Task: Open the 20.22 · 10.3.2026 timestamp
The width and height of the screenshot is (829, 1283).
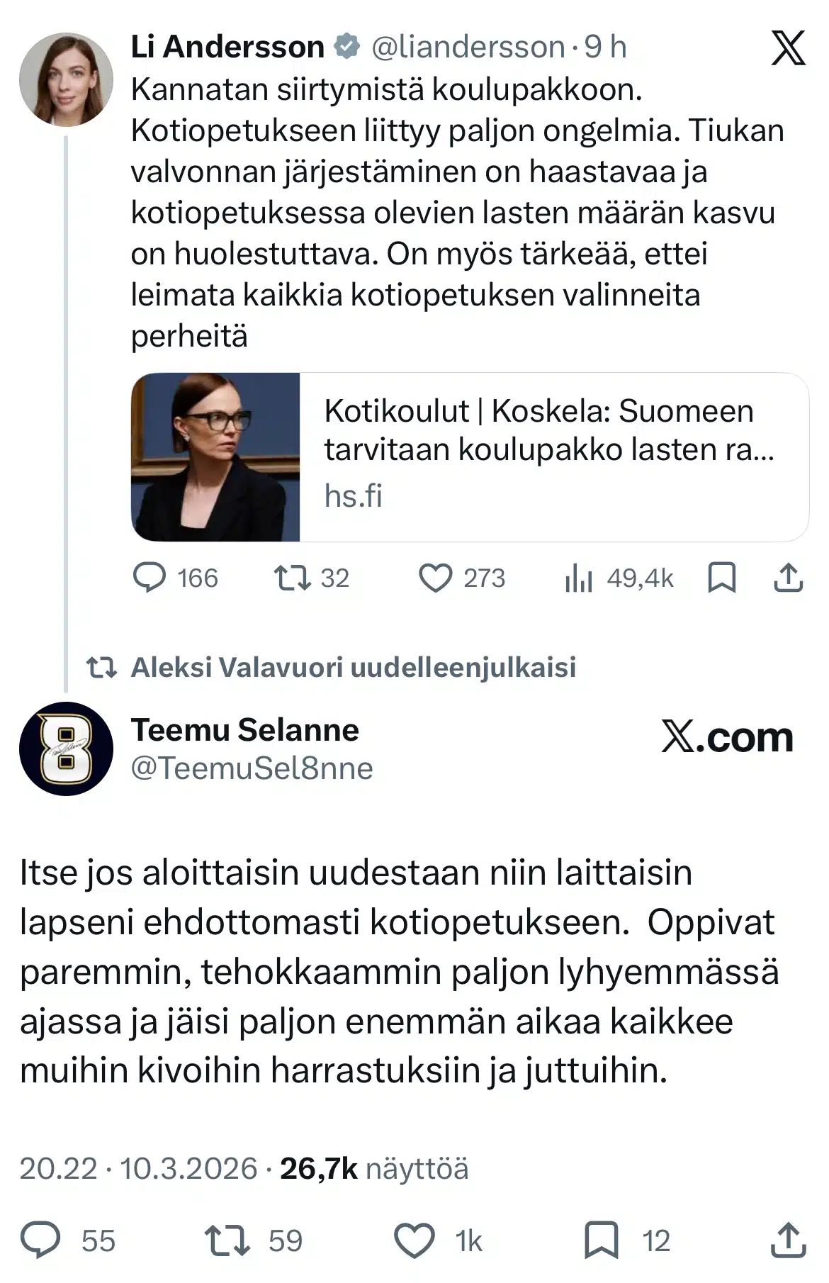Action: tap(138, 1169)
